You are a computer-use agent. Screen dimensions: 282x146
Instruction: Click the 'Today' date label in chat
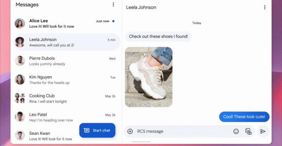[x=197, y=23]
